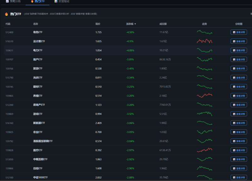Click the 现价 column header
The image size is (252, 181).
pos(98,24)
